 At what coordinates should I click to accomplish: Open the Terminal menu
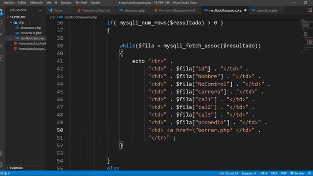81,2
